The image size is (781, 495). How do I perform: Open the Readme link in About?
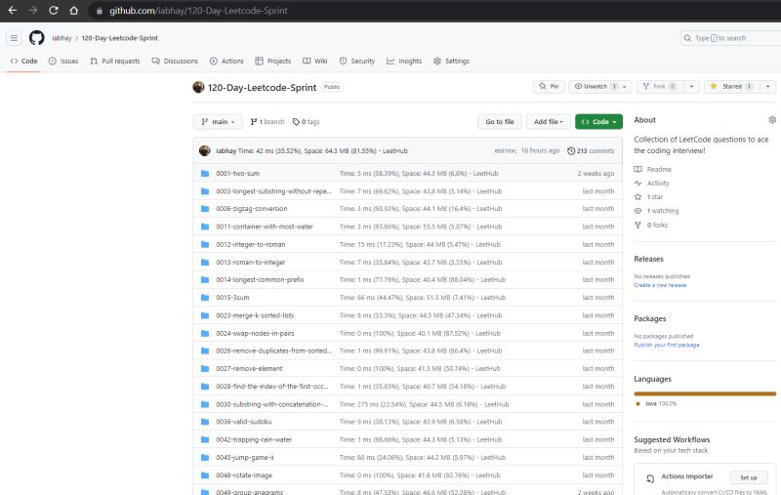point(653,169)
